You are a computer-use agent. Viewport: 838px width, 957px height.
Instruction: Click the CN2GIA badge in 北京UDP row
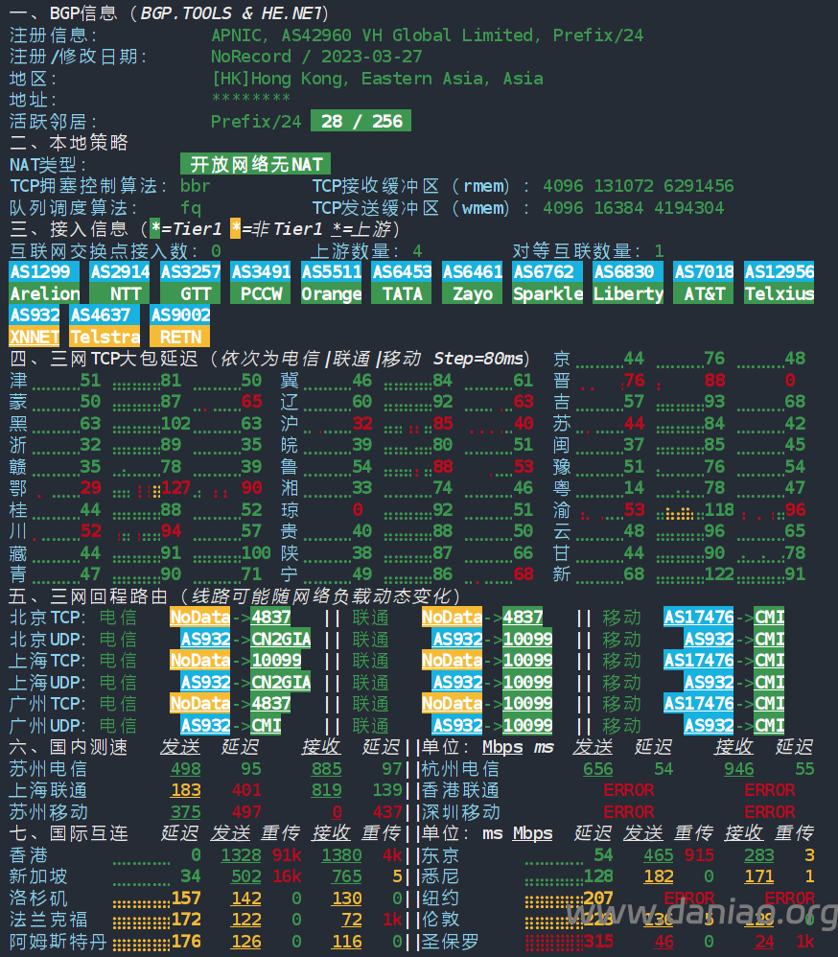point(281,640)
